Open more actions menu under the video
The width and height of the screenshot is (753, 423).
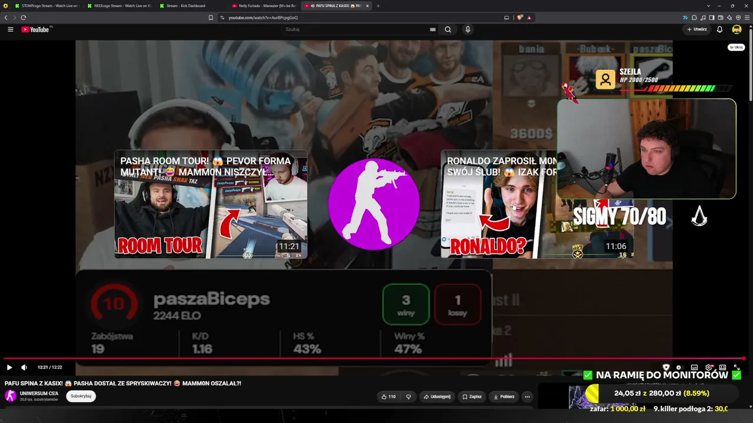527,397
